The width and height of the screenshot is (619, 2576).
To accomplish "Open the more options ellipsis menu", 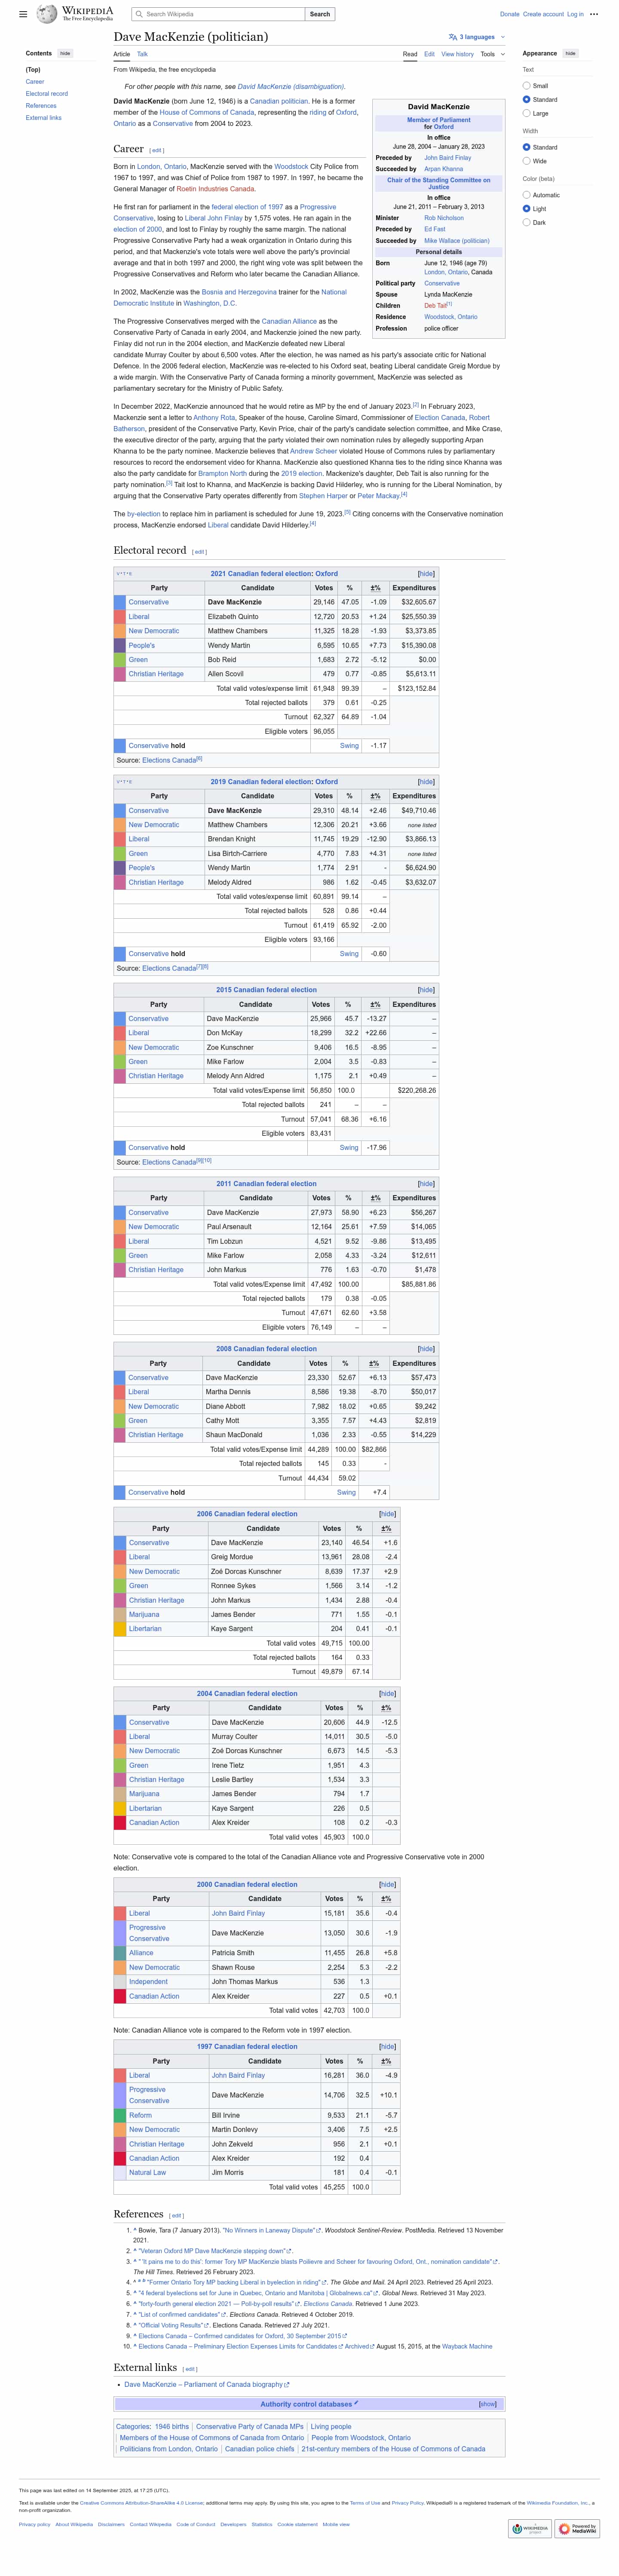I will (594, 14).
